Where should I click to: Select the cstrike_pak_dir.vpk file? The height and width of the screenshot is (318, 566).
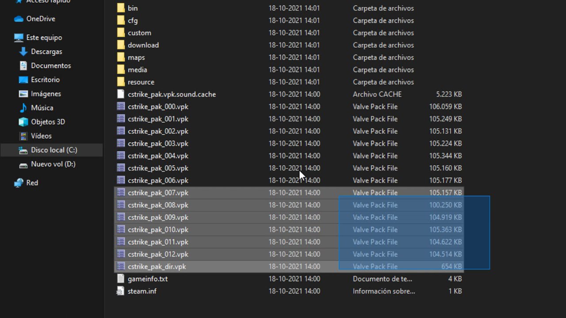[x=157, y=267]
